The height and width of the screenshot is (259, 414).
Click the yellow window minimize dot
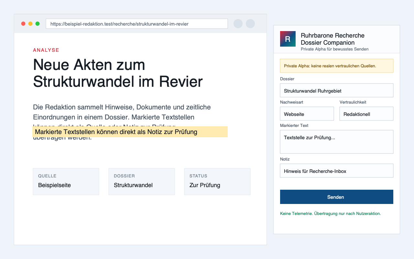[30, 24]
